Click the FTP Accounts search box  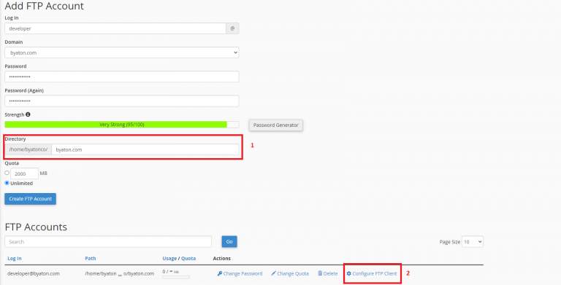click(108, 242)
